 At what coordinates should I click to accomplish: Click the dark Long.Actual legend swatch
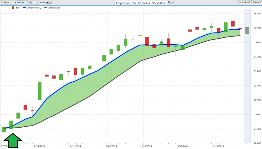pyautogui.click(x=46, y=7)
